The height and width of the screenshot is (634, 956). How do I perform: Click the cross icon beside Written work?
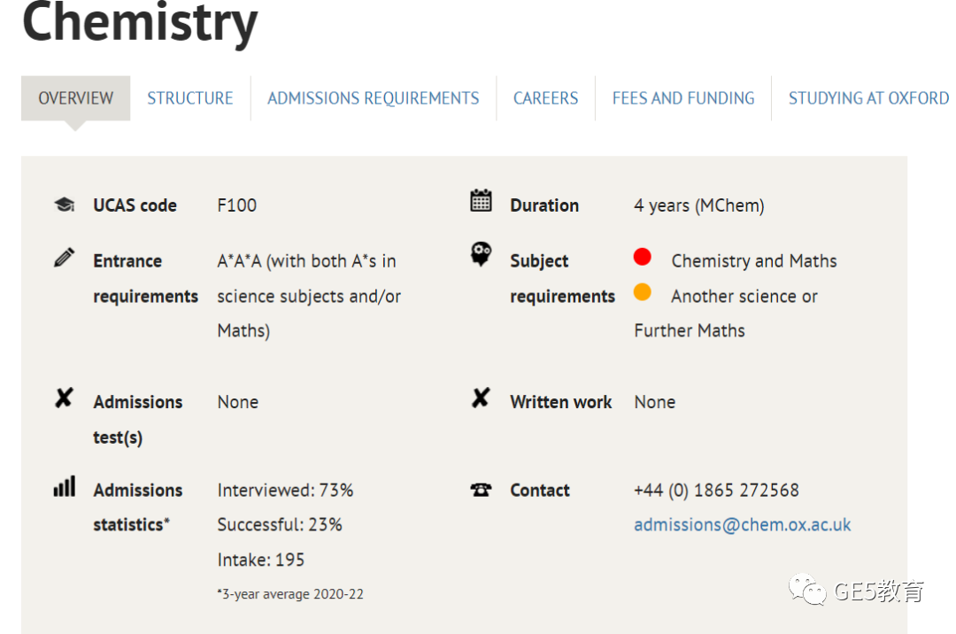pos(481,398)
